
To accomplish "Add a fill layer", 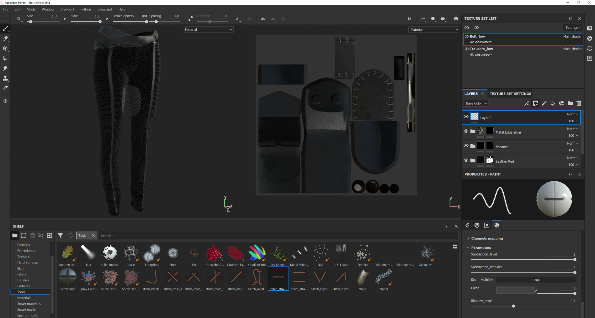I will 553,103.
